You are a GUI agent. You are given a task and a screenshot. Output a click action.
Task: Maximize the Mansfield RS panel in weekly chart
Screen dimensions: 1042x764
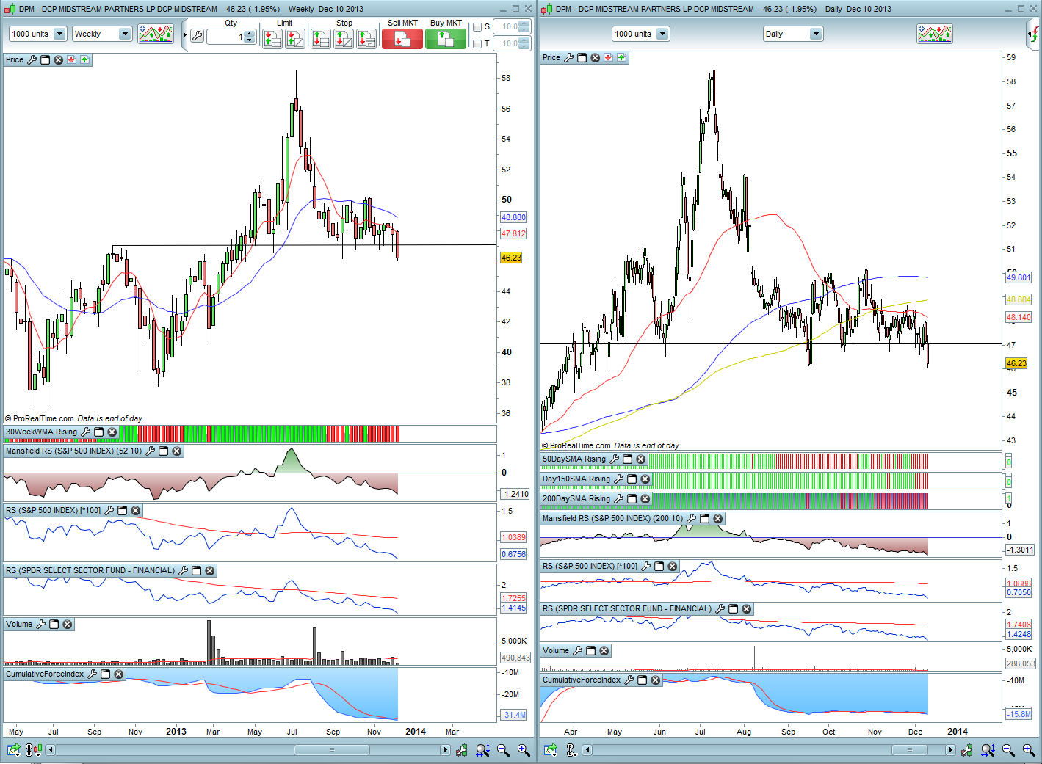click(164, 451)
